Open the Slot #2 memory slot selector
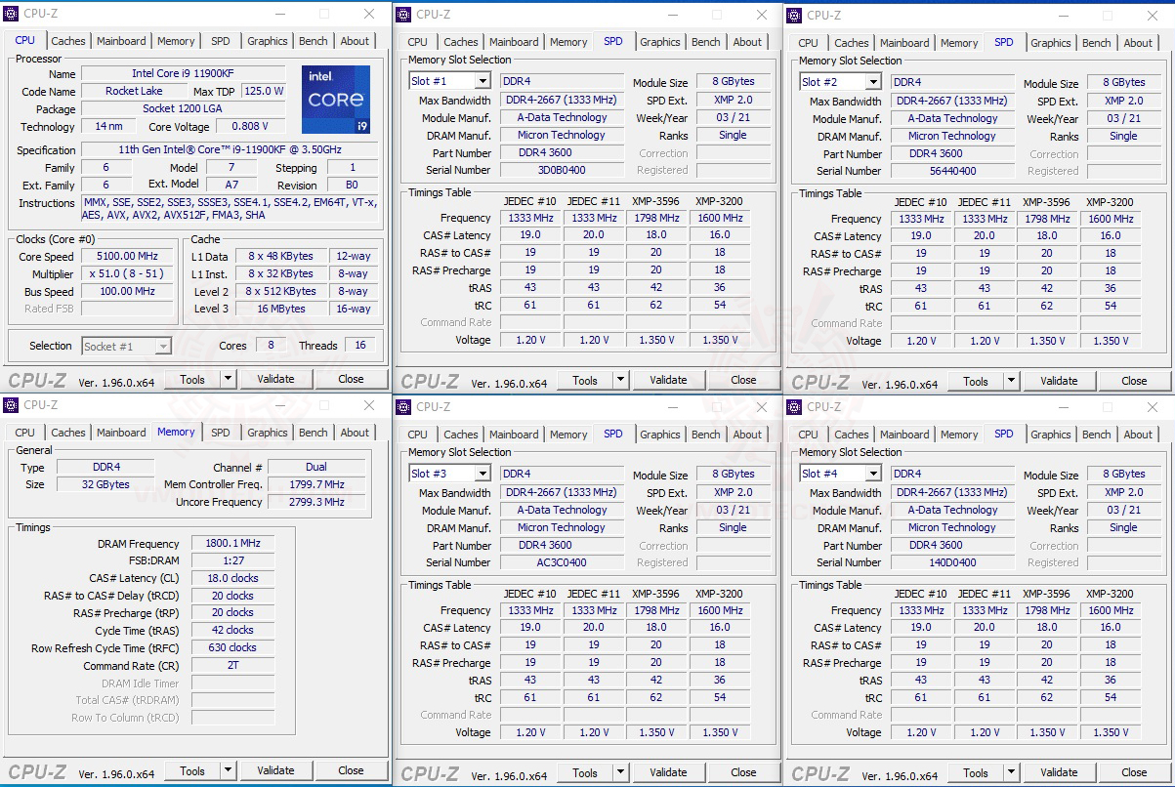This screenshot has height=787, width=1175. coord(840,82)
